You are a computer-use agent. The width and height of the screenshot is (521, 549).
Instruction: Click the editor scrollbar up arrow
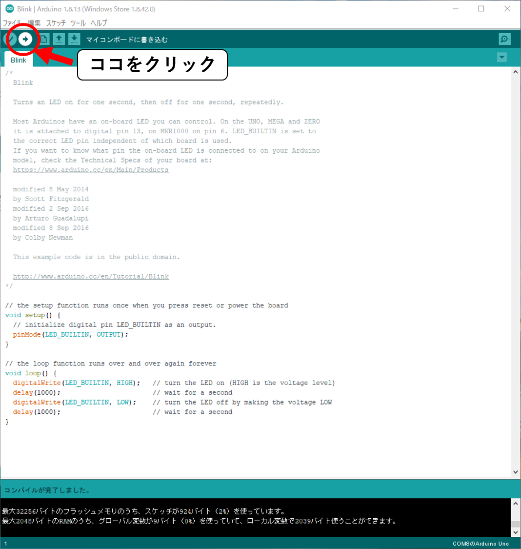point(516,72)
